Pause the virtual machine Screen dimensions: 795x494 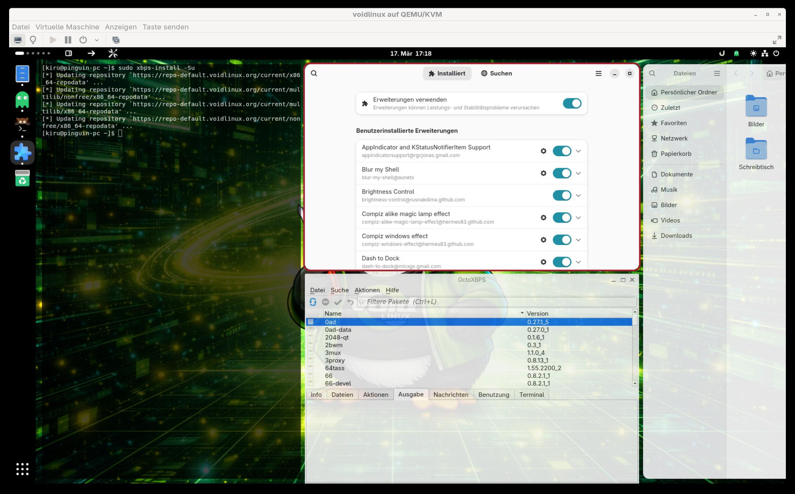pyautogui.click(x=68, y=40)
